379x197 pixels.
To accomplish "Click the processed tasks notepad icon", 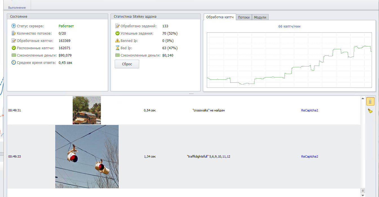I will [x=118, y=26].
